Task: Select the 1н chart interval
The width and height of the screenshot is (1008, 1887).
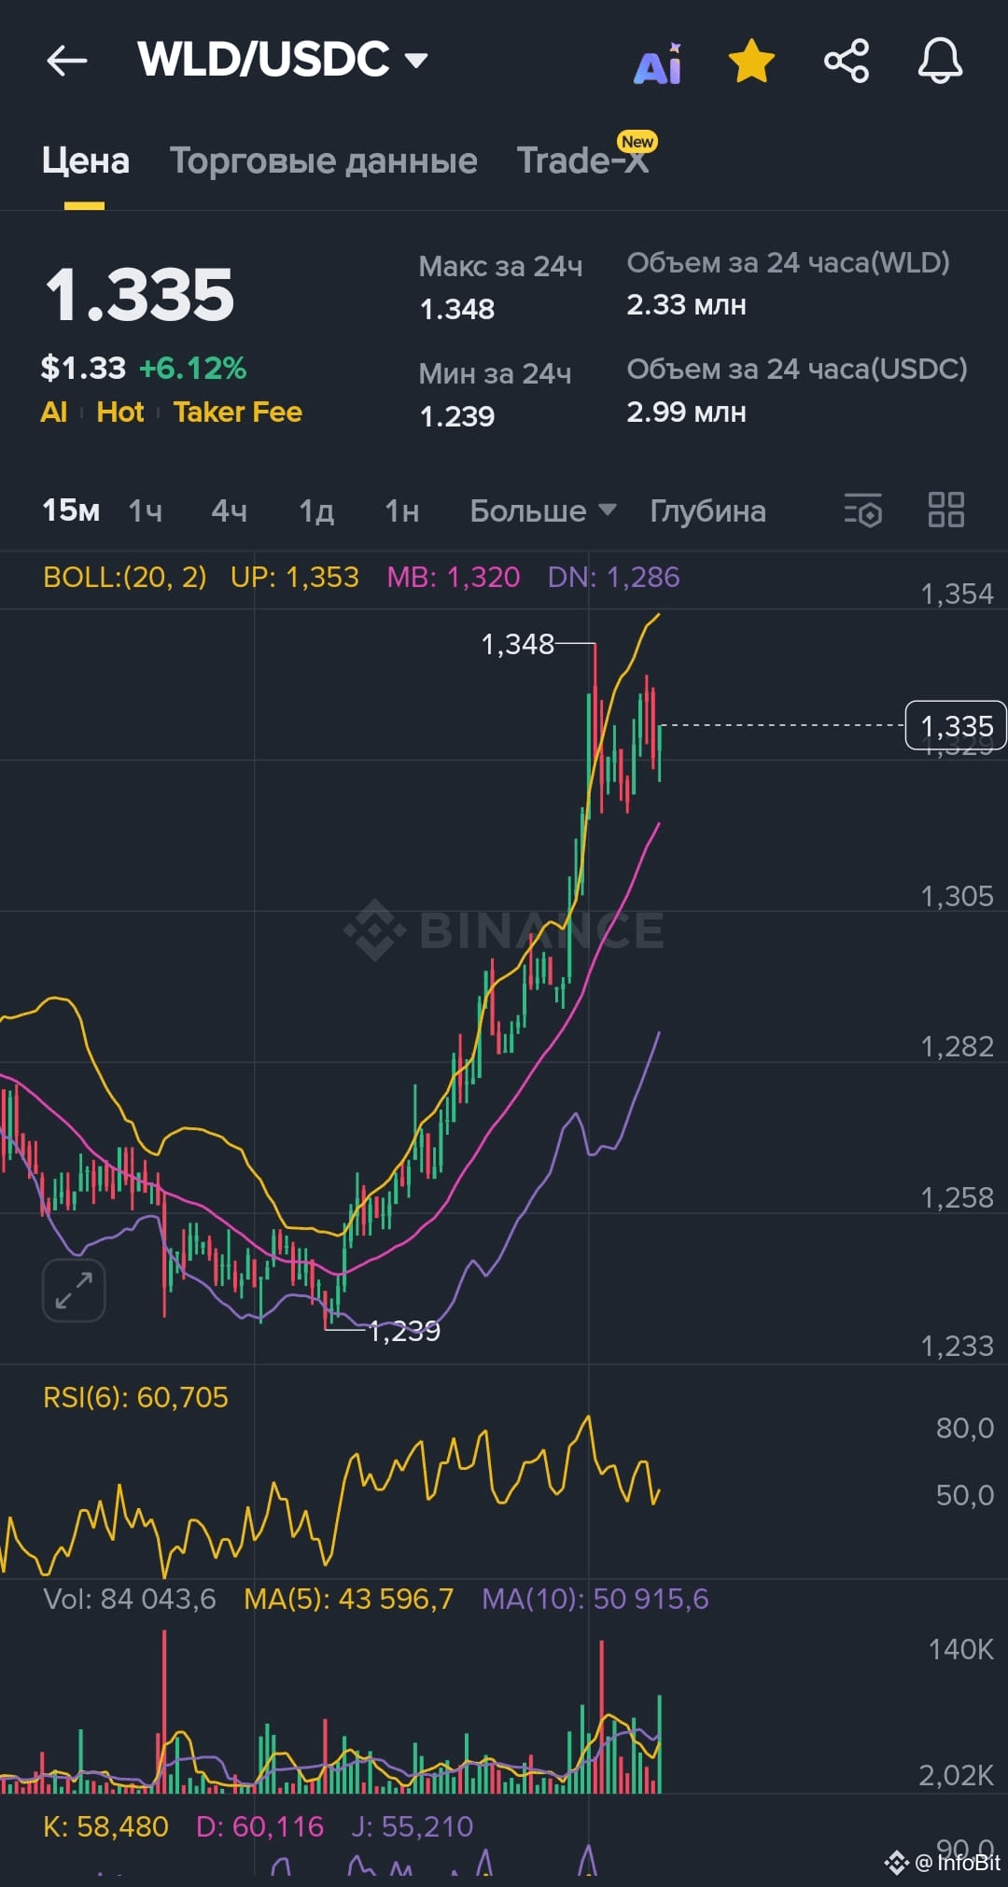Action: point(402,510)
